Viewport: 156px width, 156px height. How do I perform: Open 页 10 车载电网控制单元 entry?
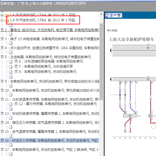pos(50,90)
